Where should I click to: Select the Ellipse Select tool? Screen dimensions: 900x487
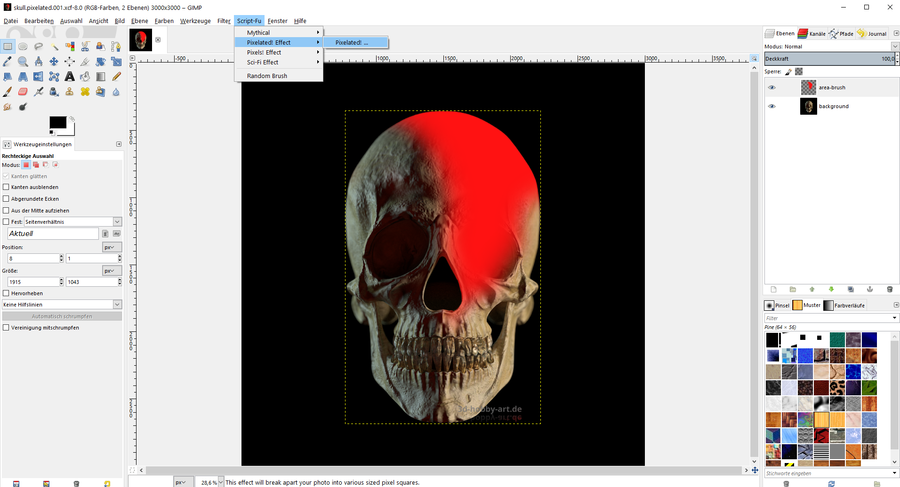[23, 46]
